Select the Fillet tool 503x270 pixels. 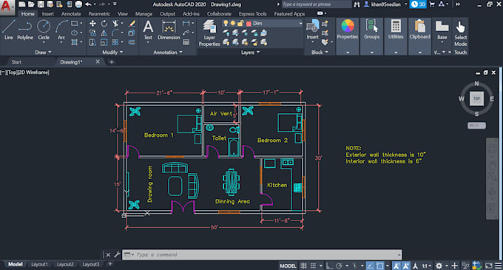point(115,33)
